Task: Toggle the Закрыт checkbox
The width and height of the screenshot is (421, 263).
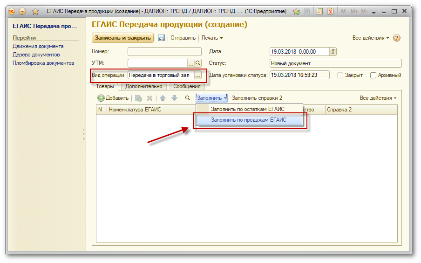Action: coord(340,75)
